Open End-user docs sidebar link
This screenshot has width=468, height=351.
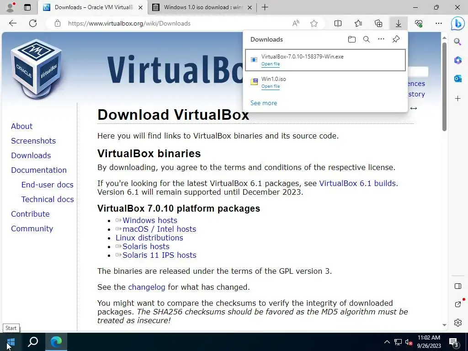click(48, 185)
